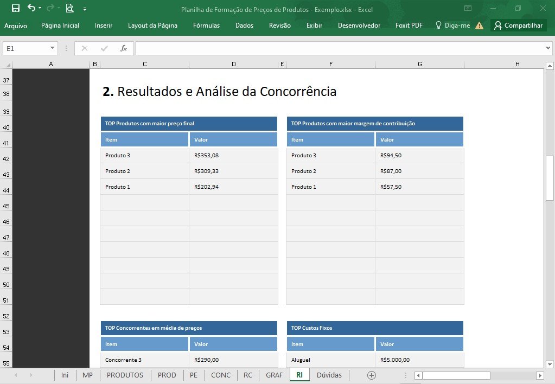The image size is (555, 384).
Task: Expand the Name Box dropdown arrow
Action: 53,48
